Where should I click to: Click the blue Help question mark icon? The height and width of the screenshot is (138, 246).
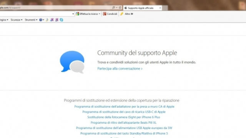[41, 20]
